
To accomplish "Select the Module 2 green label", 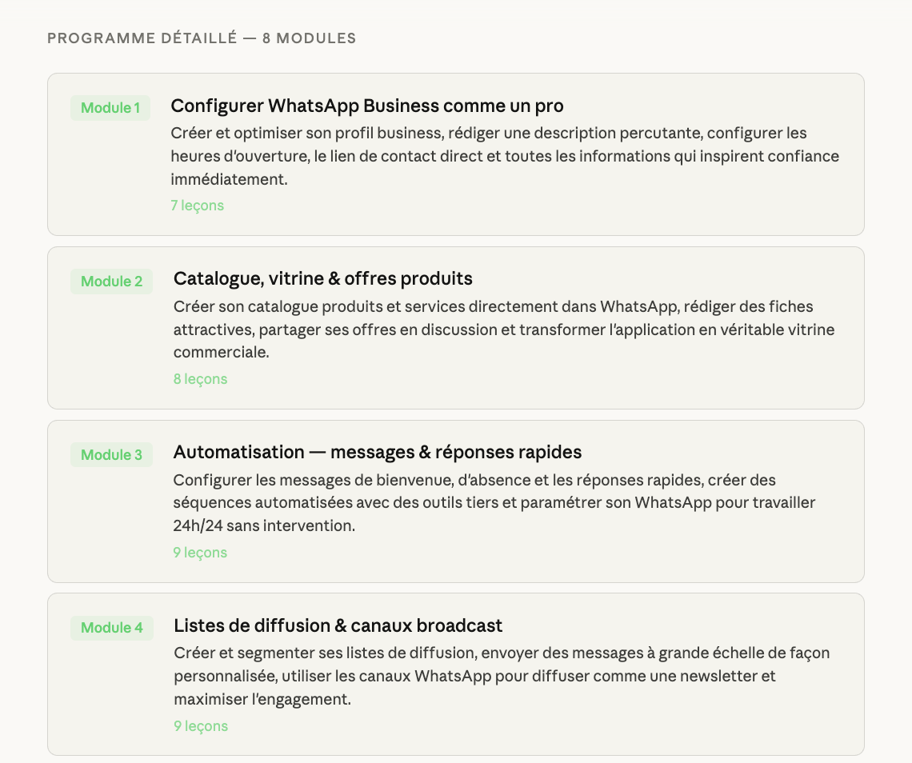I will pyautogui.click(x=112, y=282).
